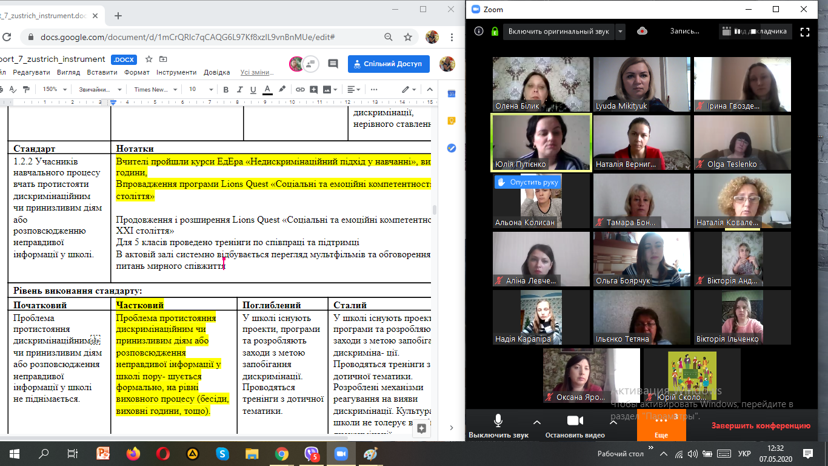Image resolution: width=828 pixels, height=466 pixels.
Task: Click 'Завершить конференцию' in Zoom
Action: coord(761,426)
